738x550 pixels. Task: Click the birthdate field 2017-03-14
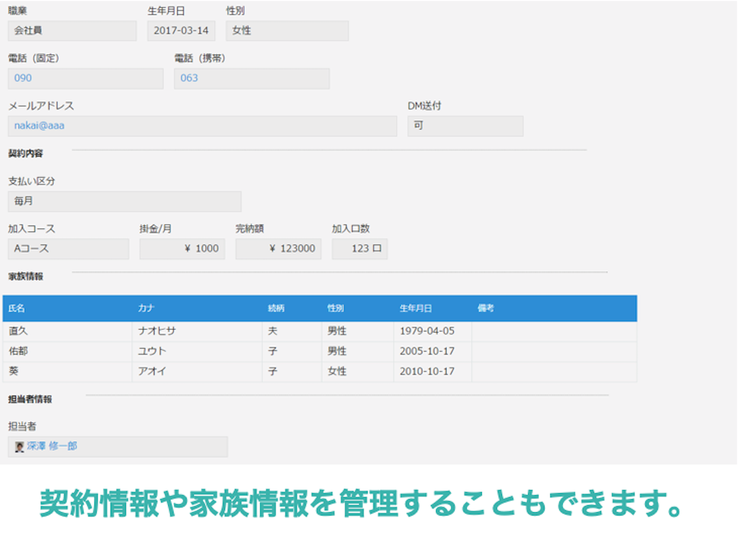click(181, 31)
